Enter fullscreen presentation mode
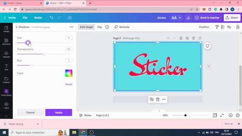This screenshot has height=136, width=242. (x=222, y=115)
